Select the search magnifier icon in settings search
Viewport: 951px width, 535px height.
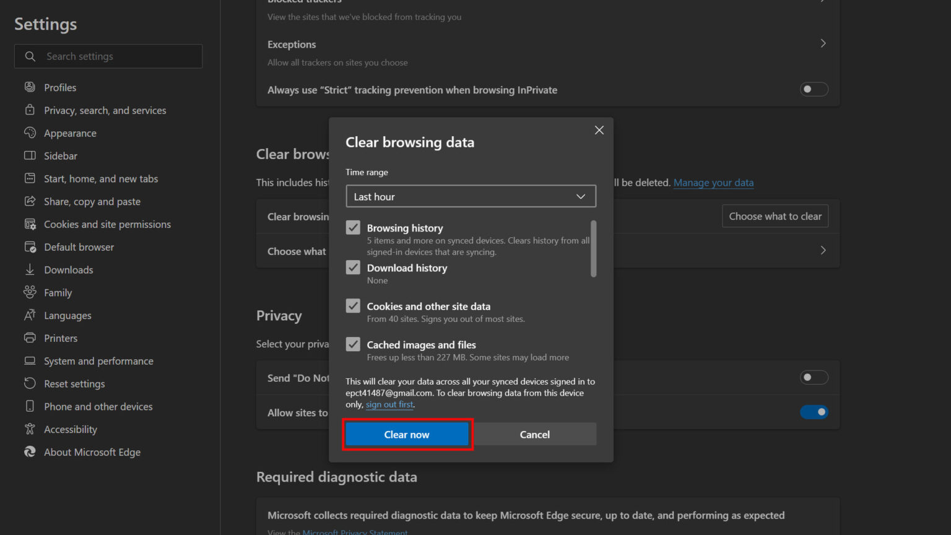(x=30, y=56)
